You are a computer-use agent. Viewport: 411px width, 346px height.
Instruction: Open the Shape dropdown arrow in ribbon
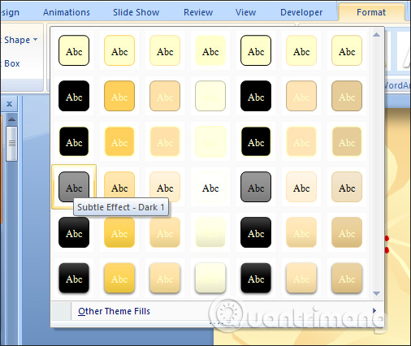[x=35, y=40]
